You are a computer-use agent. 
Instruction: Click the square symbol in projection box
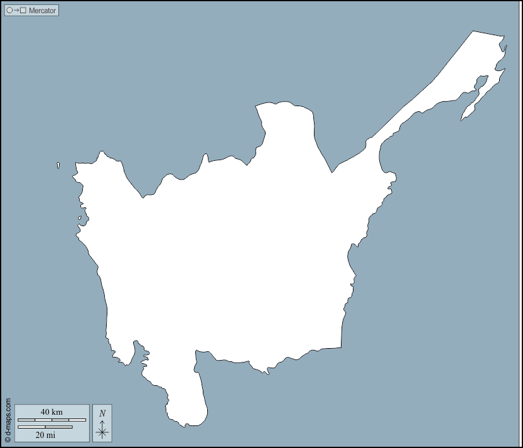23,11
